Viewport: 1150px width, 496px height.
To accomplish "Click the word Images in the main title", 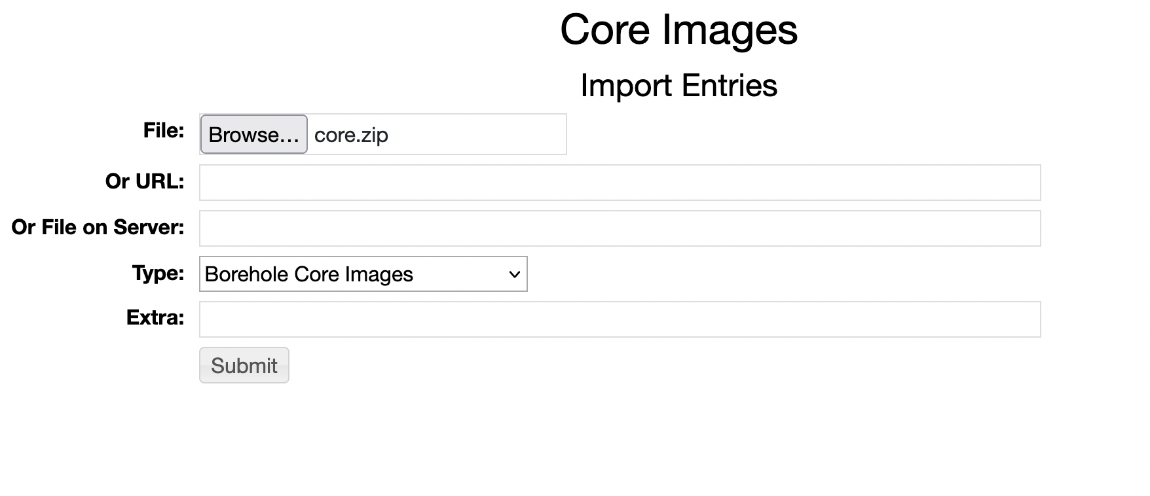I will [730, 29].
